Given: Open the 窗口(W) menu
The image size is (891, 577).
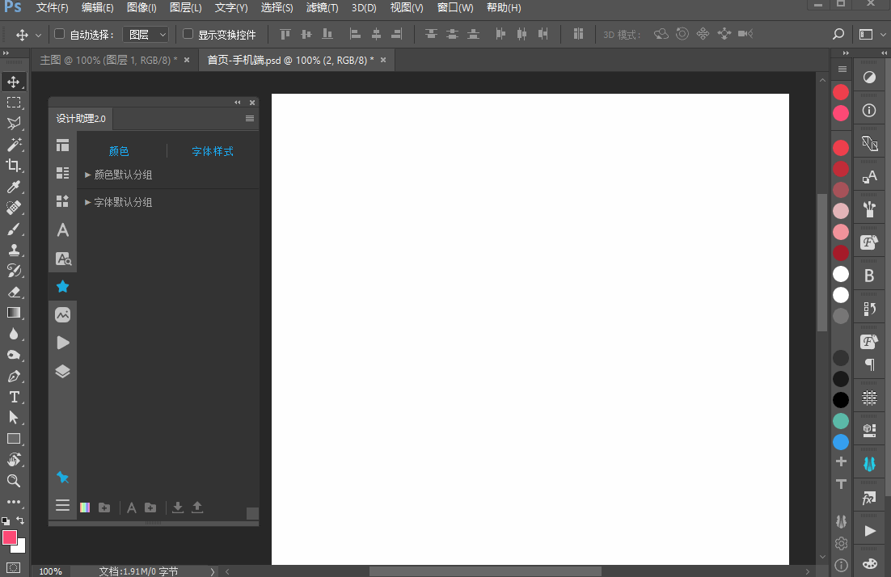Looking at the screenshot, I should (455, 8).
